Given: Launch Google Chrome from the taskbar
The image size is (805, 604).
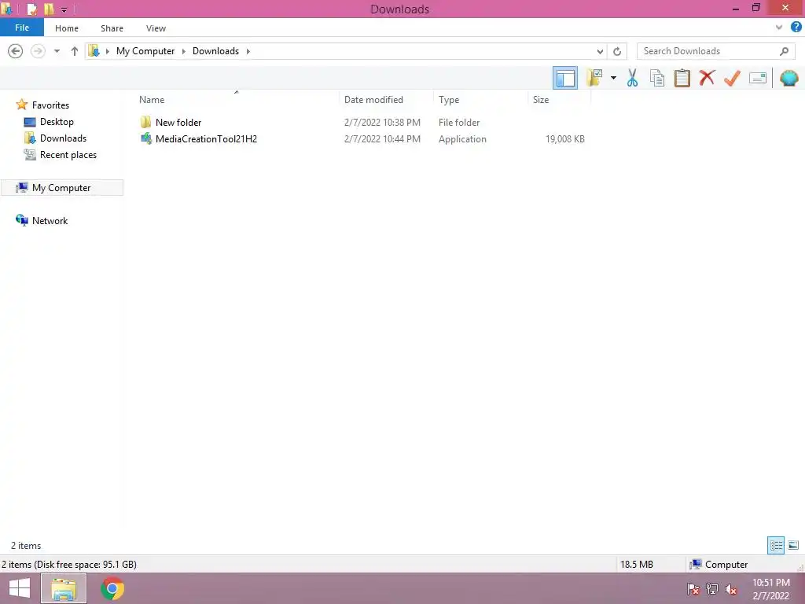Looking at the screenshot, I should click(x=112, y=588).
